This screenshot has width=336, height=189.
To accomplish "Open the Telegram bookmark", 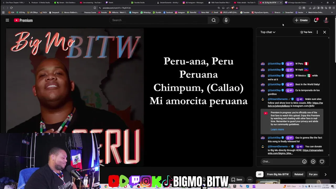I will (134, 12).
